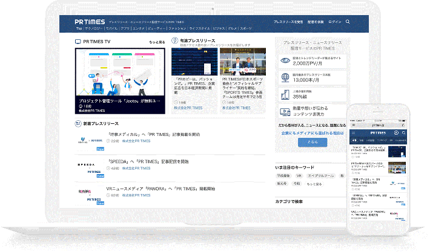Image resolution: width=430 pixels, height=252 pixels.
Task: Select the VR keyword tag
Action: (x=299, y=176)
